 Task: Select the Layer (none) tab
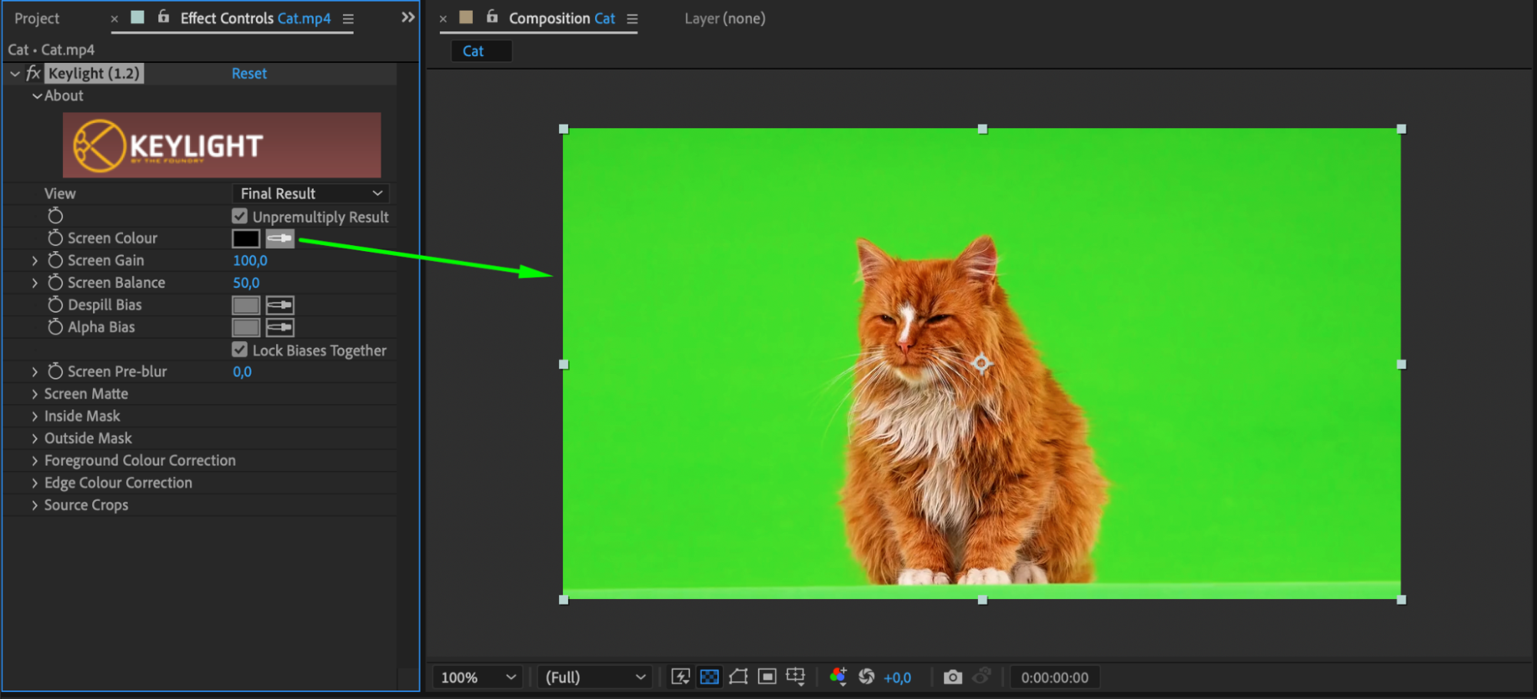[x=724, y=18]
